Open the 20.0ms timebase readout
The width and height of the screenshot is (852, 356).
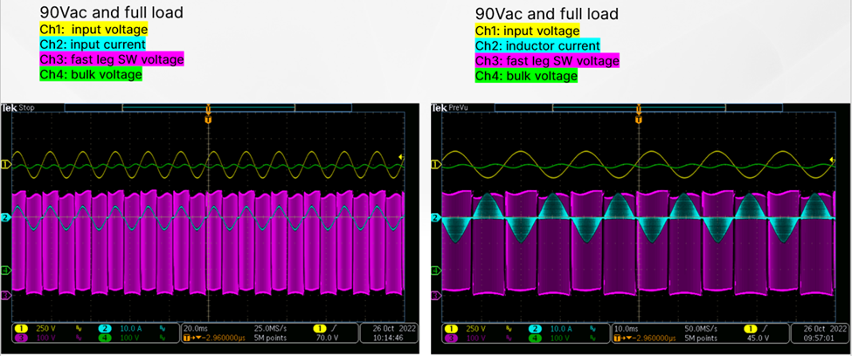(196, 329)
